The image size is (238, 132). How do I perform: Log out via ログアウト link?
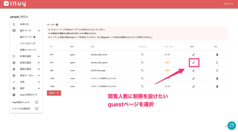(229, 4)
